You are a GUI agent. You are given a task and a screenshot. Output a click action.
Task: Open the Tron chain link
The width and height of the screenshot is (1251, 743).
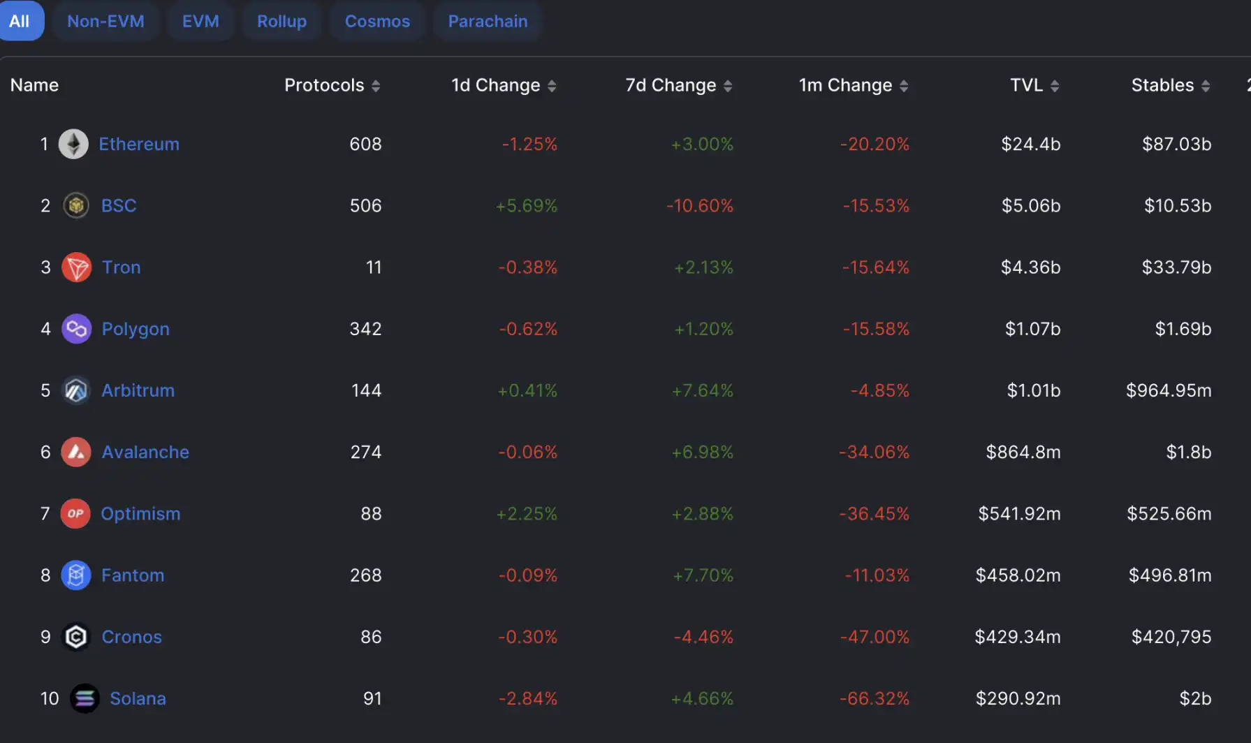point(122,267)
